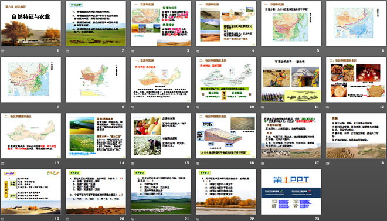Viewport: 387px width, 221px height.
Task: Preview animation star for slide 17
Action: tap(263, 163)
